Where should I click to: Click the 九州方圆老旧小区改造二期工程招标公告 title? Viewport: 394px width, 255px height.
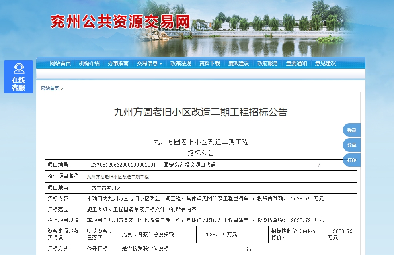tap(202, 113)
